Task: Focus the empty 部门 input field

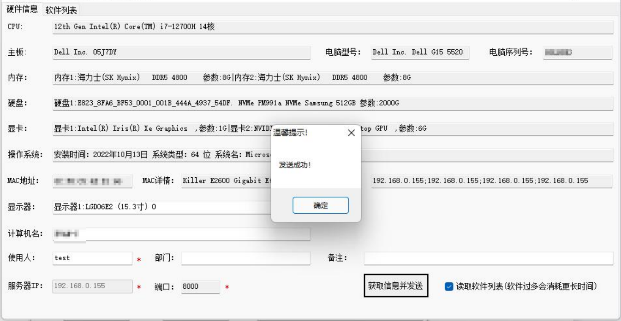Action: click(246, 258)
